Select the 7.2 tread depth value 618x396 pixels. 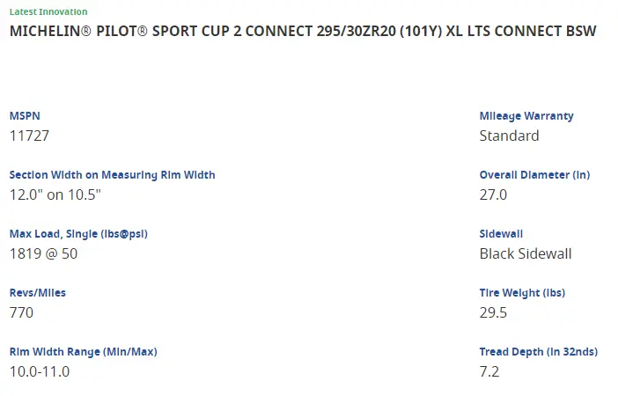point(489,371)
